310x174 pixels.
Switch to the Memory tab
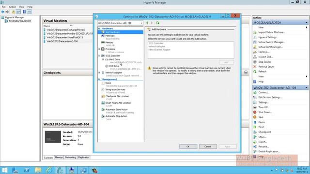click(59, 158)
